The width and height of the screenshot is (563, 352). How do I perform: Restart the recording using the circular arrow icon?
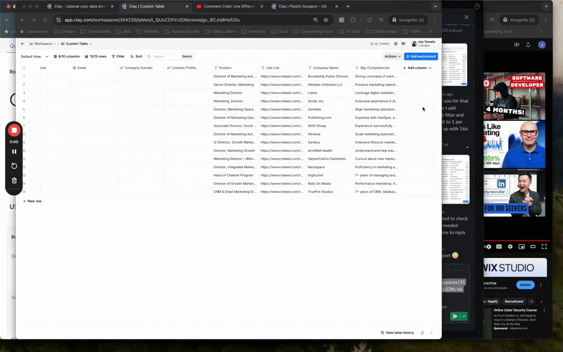pos(14,166)
